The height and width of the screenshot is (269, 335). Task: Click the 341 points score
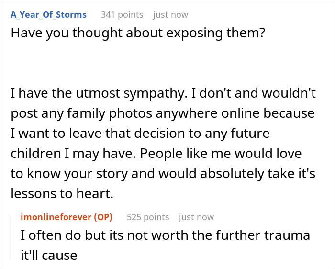tap(122, 15)
